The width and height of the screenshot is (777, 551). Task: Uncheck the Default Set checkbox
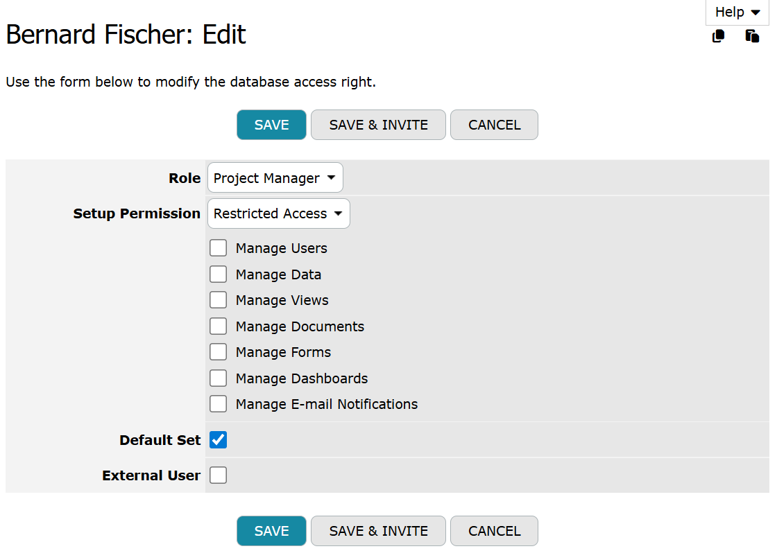pos(219,439)
